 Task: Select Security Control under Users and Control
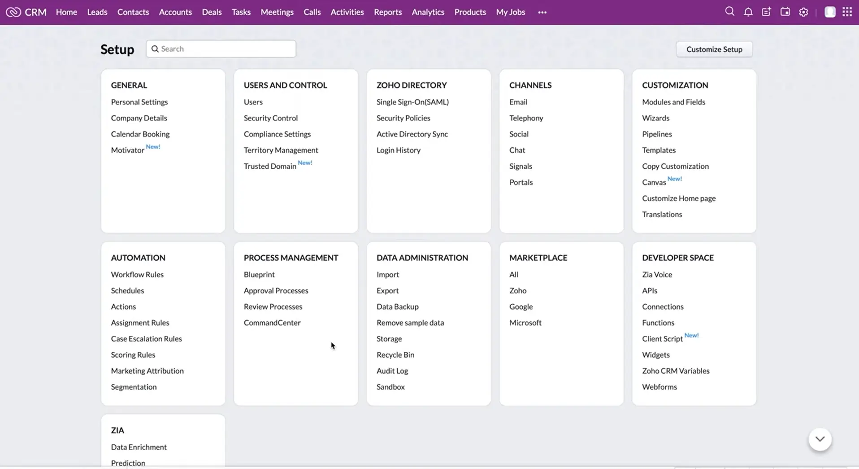(x=270, y=118)
